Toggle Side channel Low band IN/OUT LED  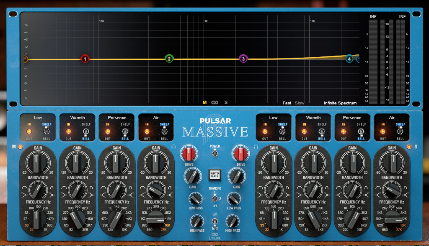(265, 132)
